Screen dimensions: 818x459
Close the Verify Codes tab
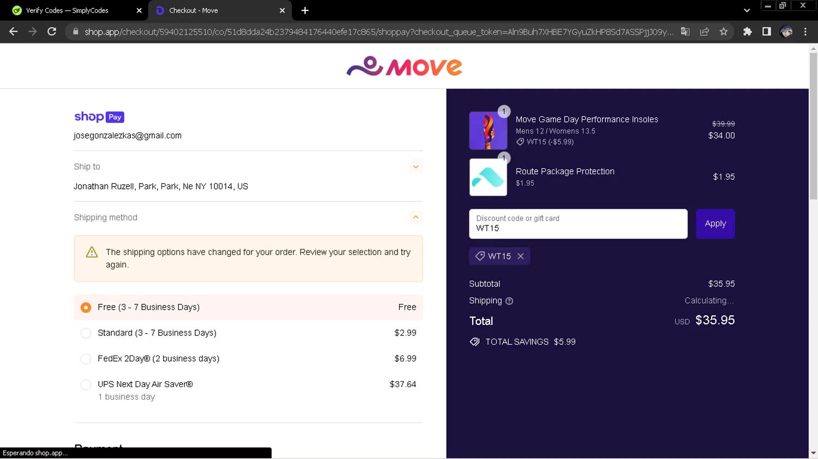(x=139, y=10)
